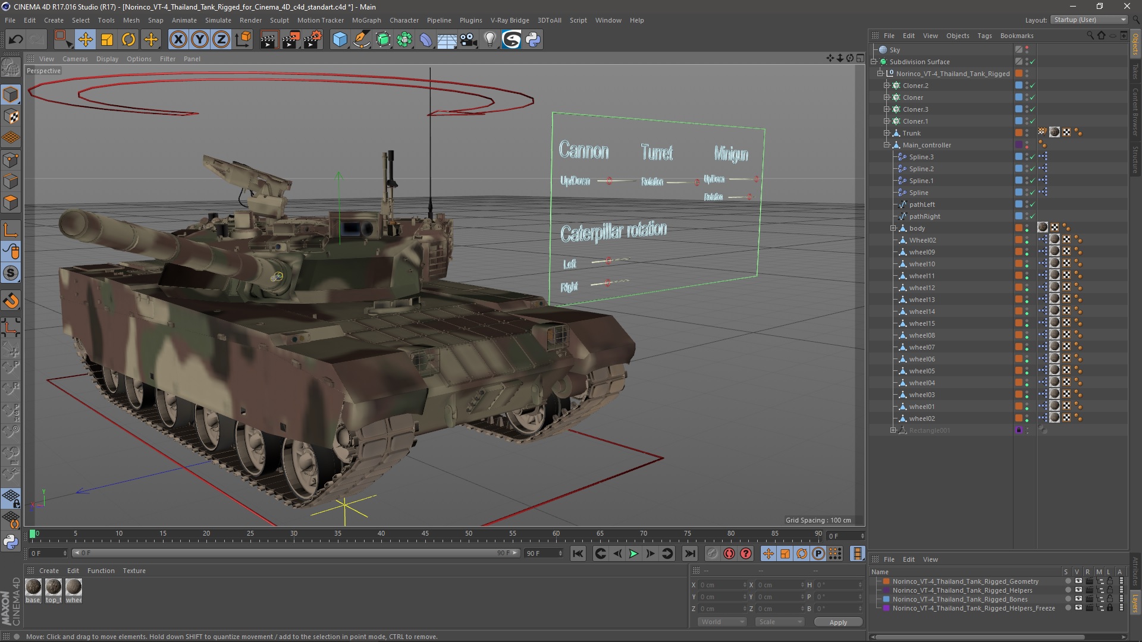Collapse Norinco_VT-4_Thailand_Tank_Rigged null
1142x642 pixels.
[880, 74]
